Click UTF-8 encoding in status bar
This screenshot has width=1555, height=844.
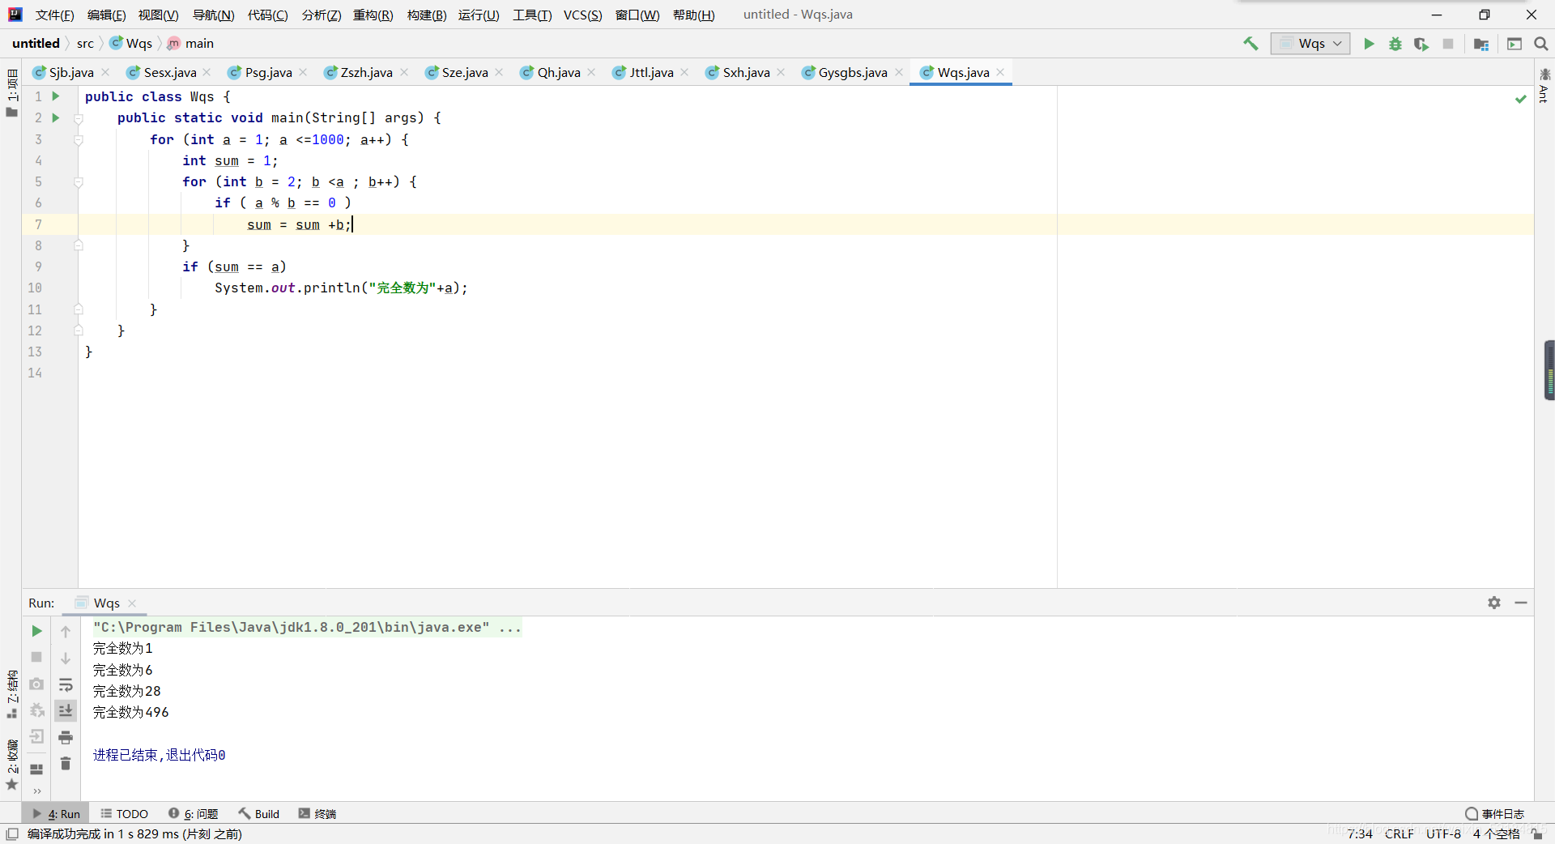point(1443,833)
